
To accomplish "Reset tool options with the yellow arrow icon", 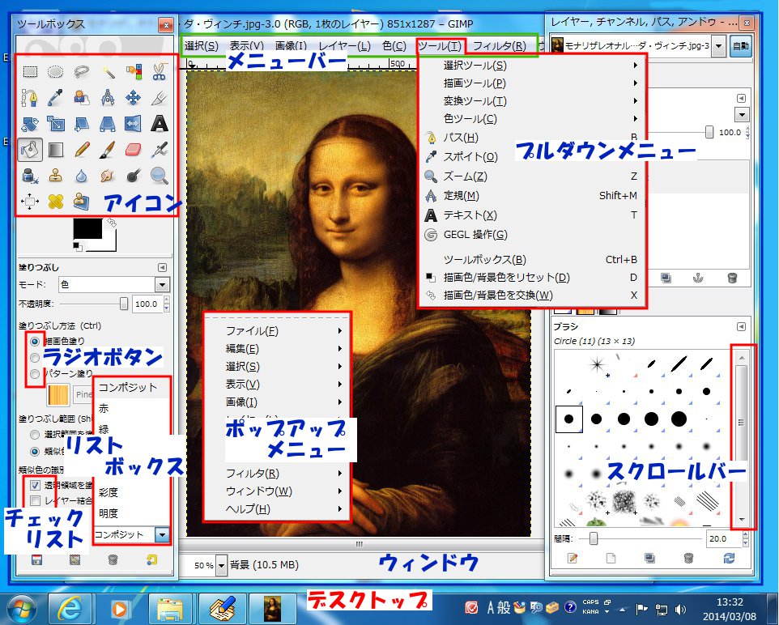I will pyautogui.click(x=152, y=560).
